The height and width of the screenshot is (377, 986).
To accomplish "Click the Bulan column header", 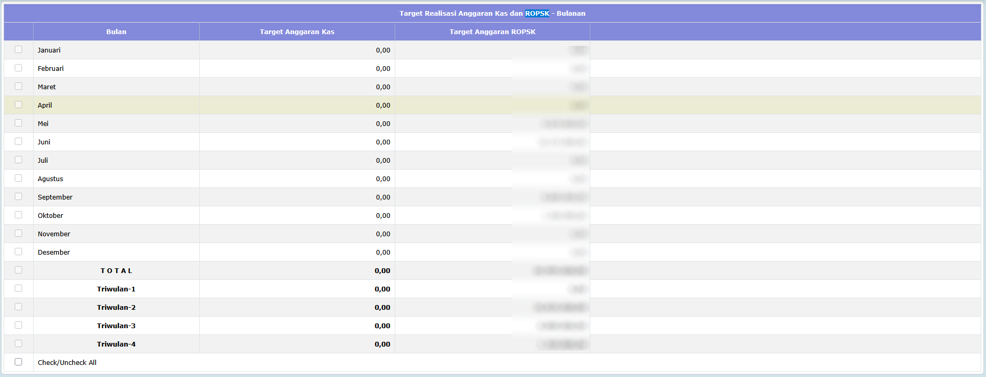I will click(116, 32).
